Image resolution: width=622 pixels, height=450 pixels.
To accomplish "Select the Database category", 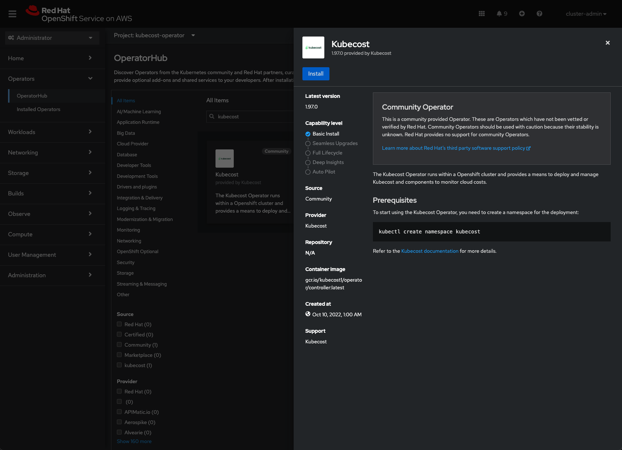I will coord(127,155).
